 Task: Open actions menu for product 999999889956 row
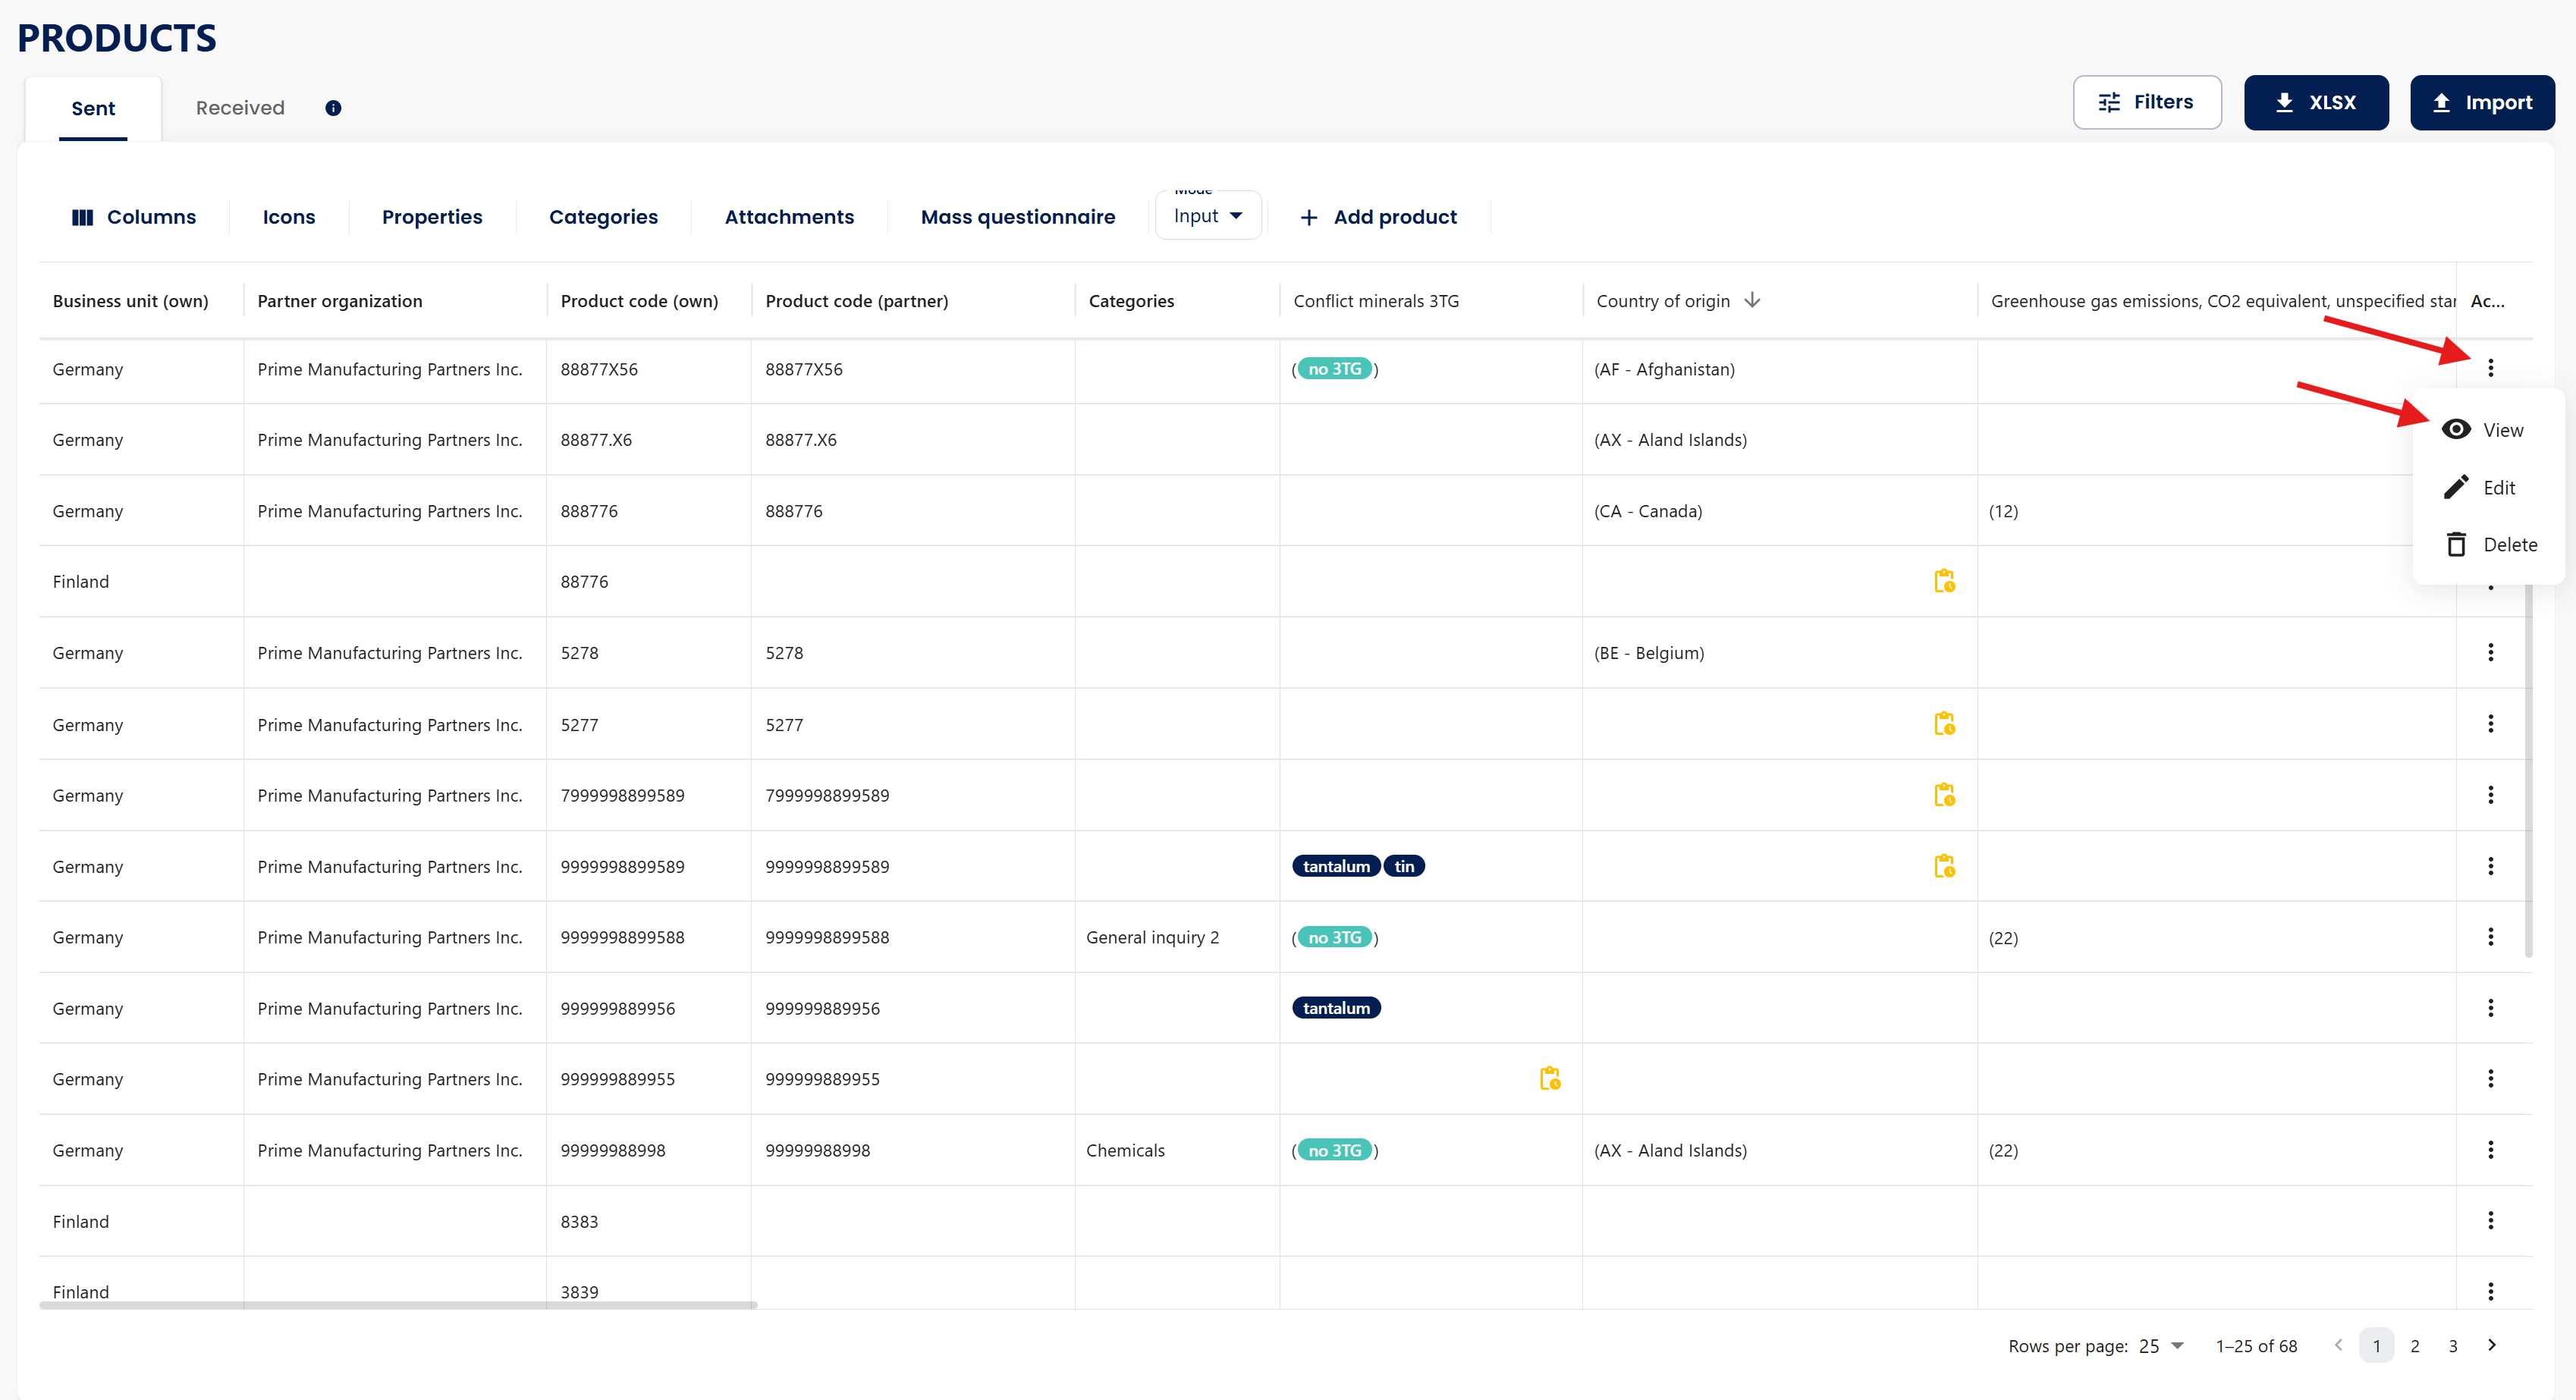pos(2490,1008)
